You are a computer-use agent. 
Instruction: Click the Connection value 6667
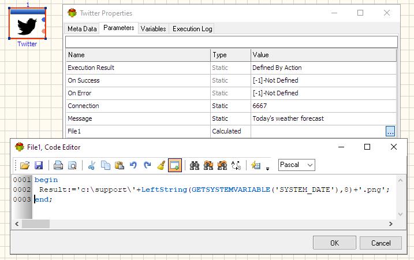pyautogui.click(x=260, y=106)
